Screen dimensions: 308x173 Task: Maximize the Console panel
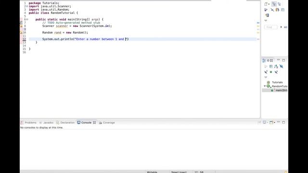283,122
